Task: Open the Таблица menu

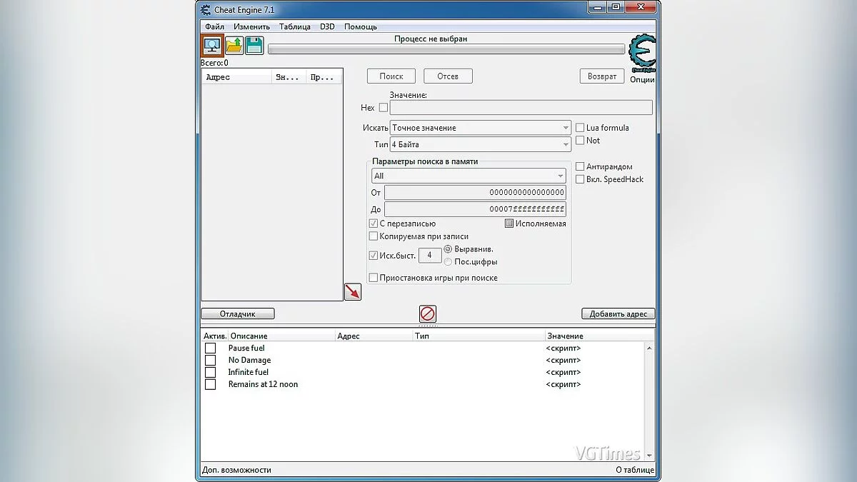Action: pyautogui.click(x=294, y=26)
